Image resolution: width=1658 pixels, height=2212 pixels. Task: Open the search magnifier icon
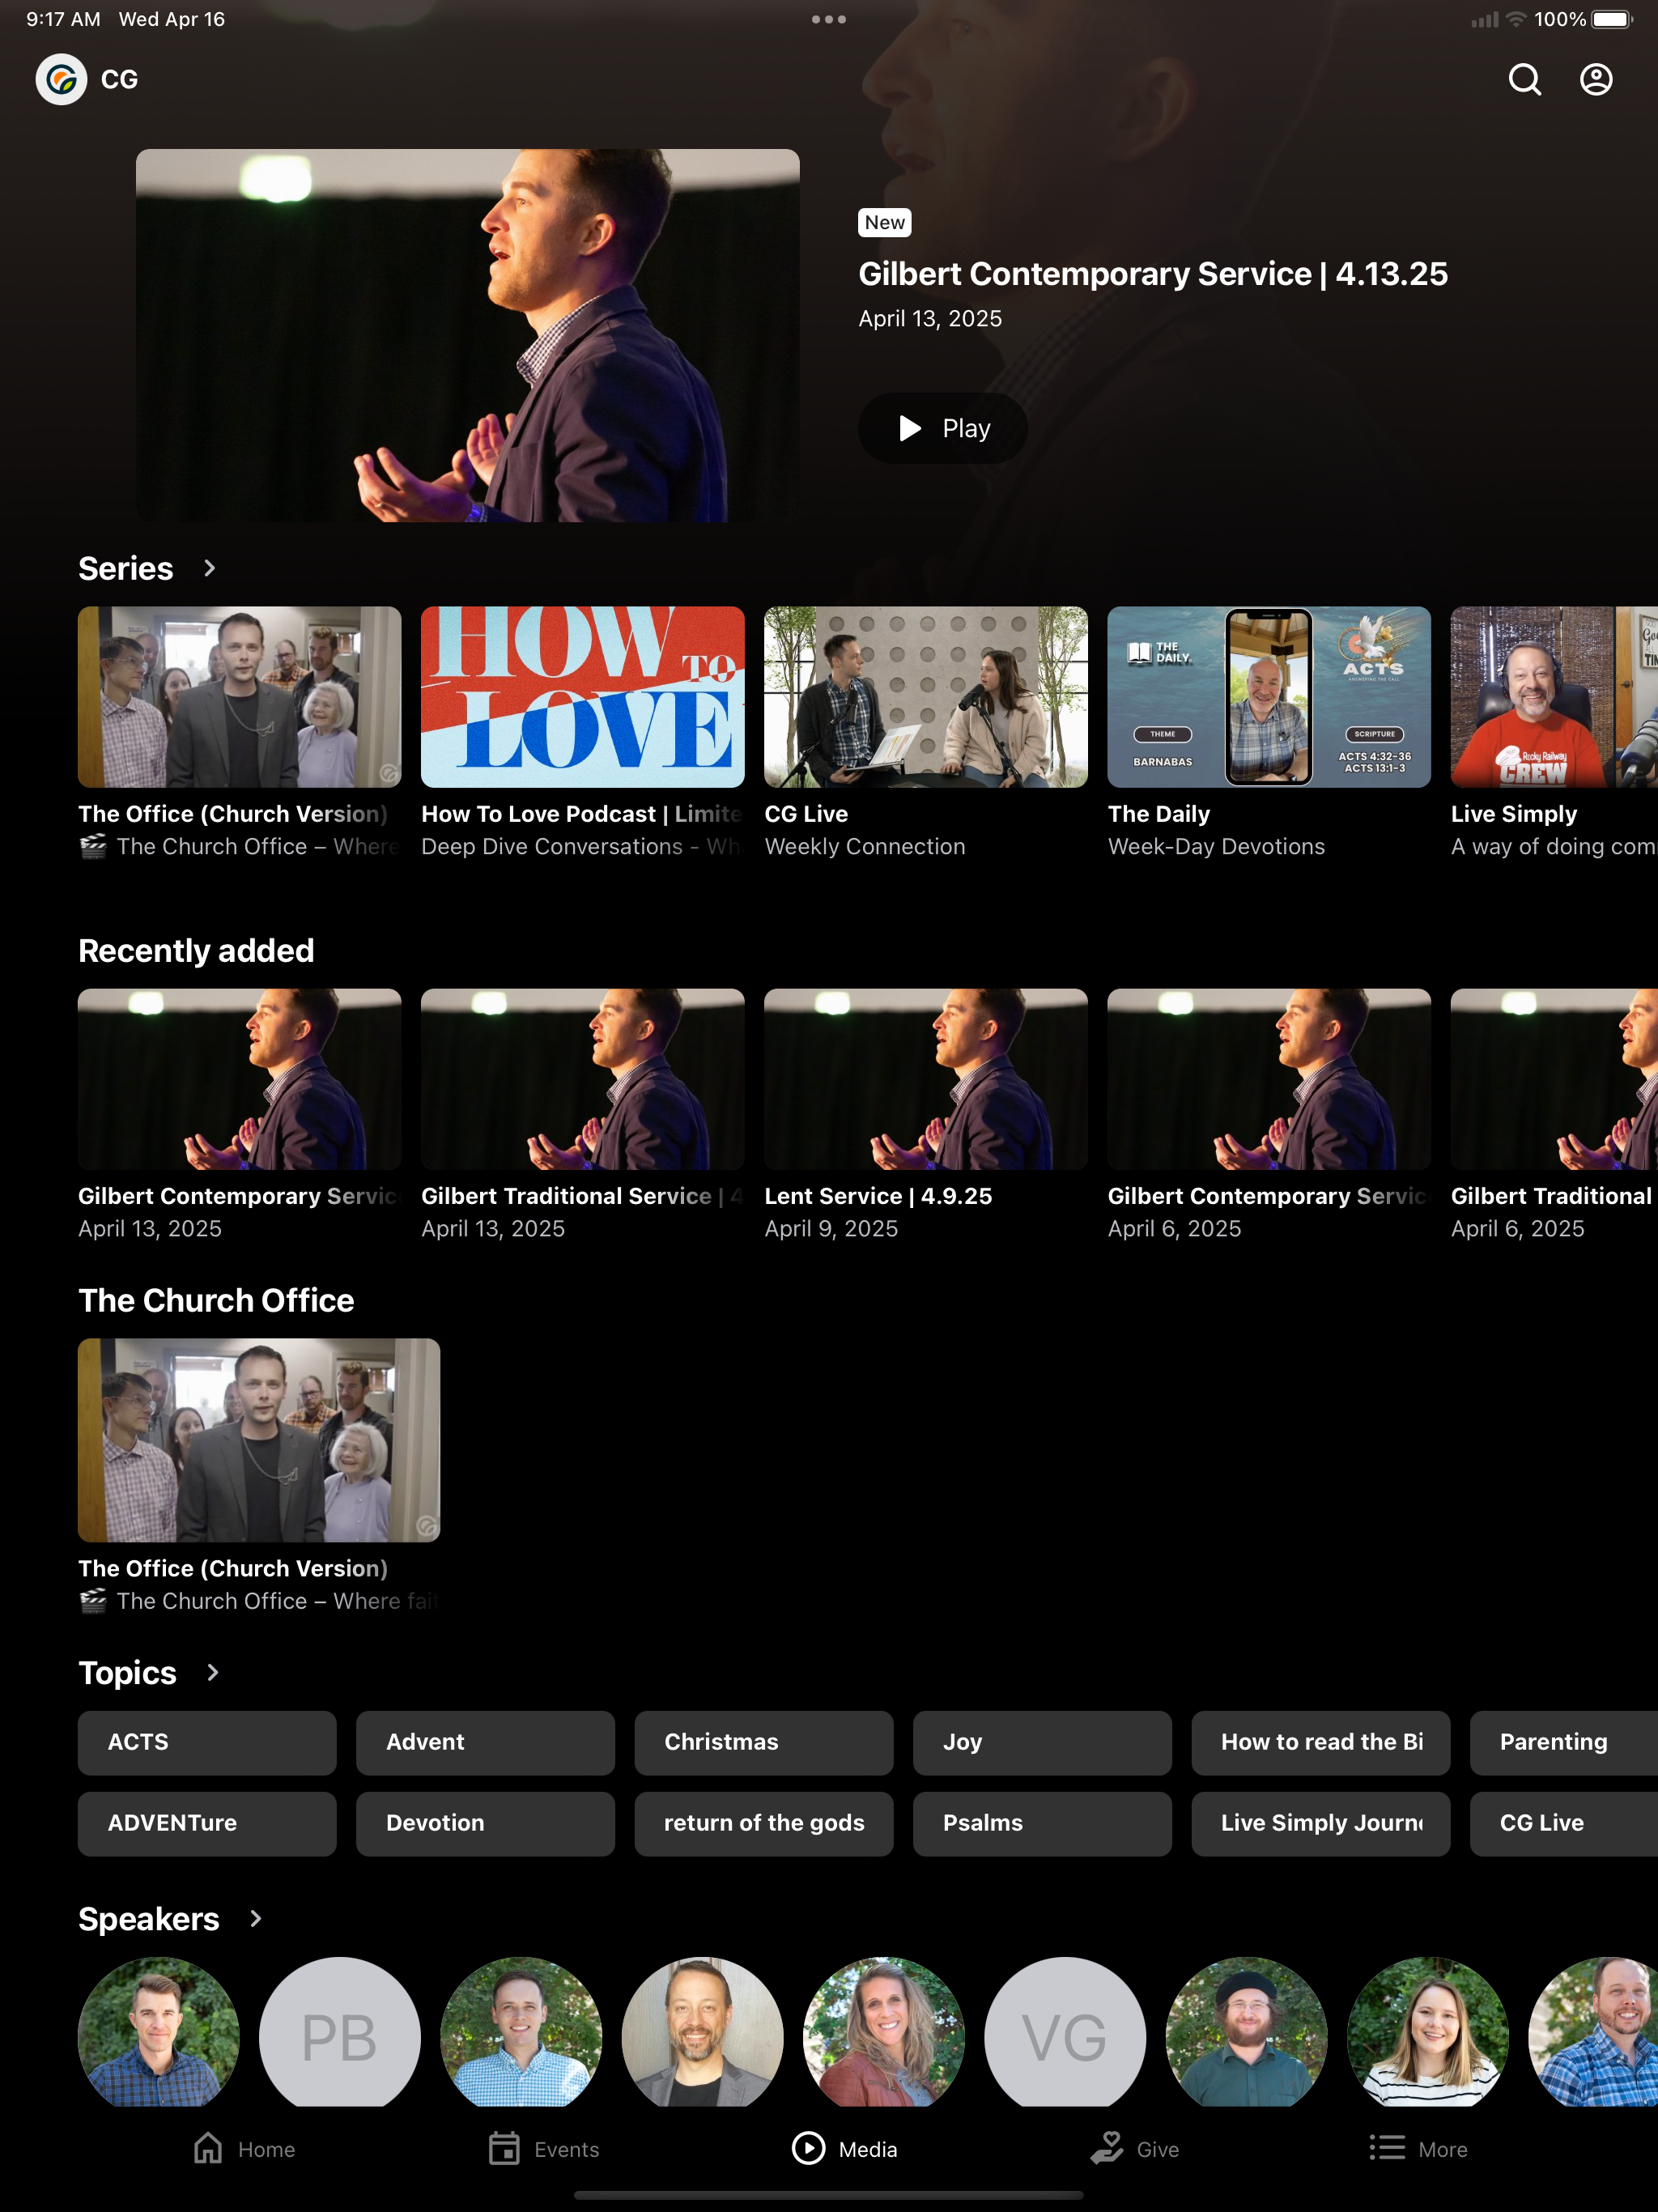click(1524, 79)
